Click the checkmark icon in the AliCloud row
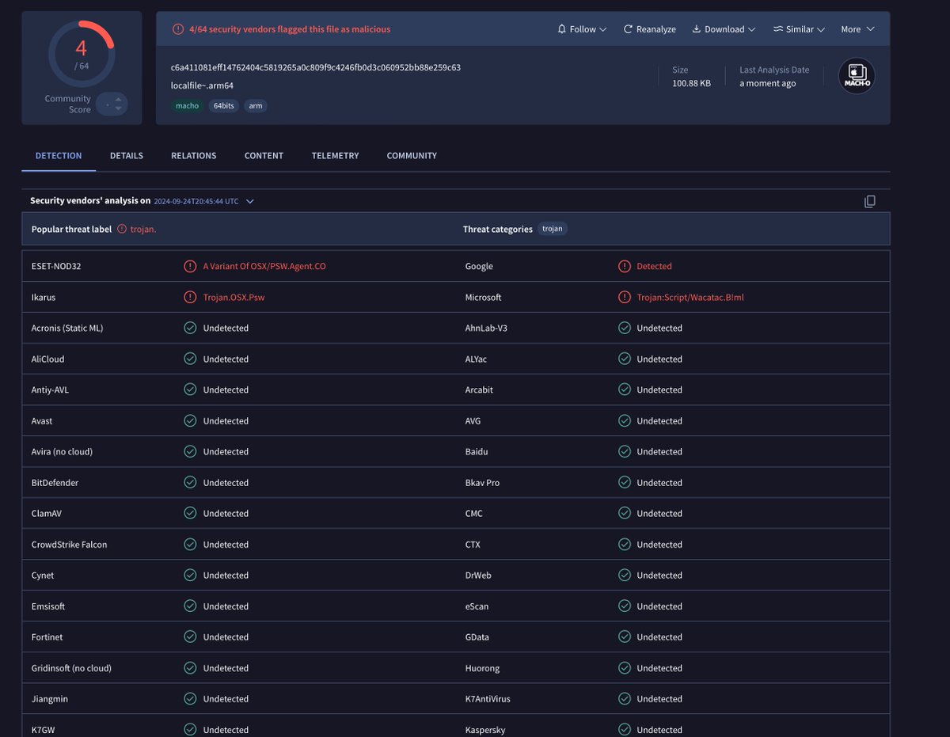The width and height of the screenshot is (950, 737). point(190,359)
